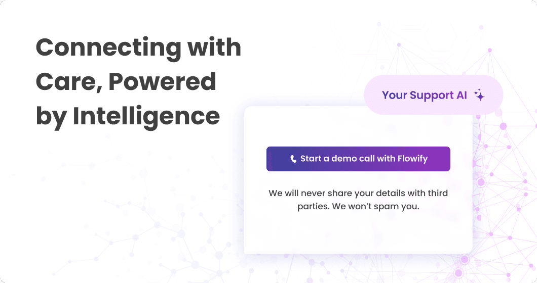This screenshot has width=537, height=283.
Task: Click the headline line 'by Intelligence'
Action: (x=128, y=116)
